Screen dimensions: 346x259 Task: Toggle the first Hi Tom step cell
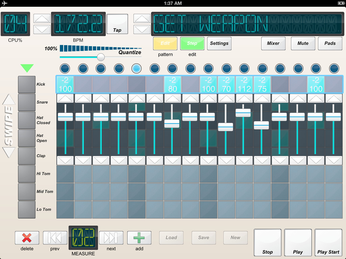click(65, 174)
